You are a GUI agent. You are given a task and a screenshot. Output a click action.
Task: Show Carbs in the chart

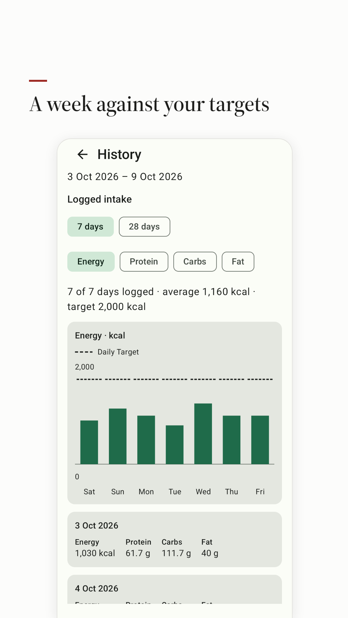pyautogui.click(x=195, y=262)
